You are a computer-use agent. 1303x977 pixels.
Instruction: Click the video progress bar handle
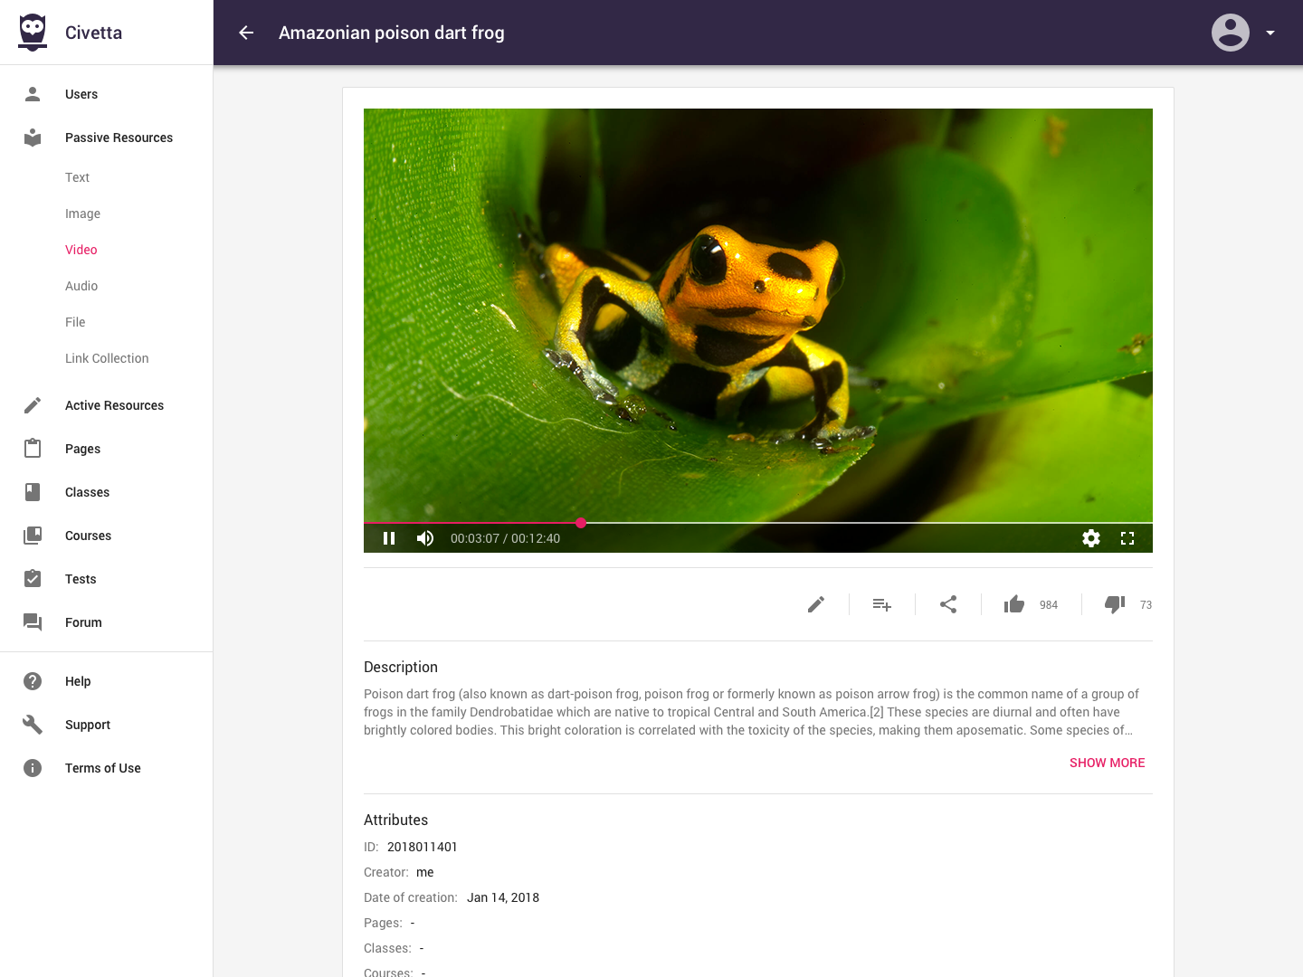[581, 523]
